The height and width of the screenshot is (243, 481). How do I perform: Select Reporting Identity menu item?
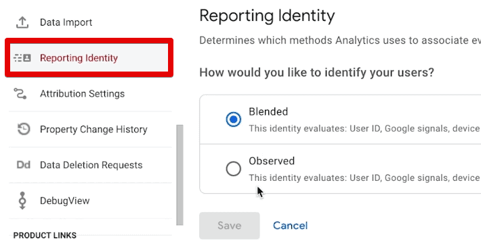(x=89, y=58)
